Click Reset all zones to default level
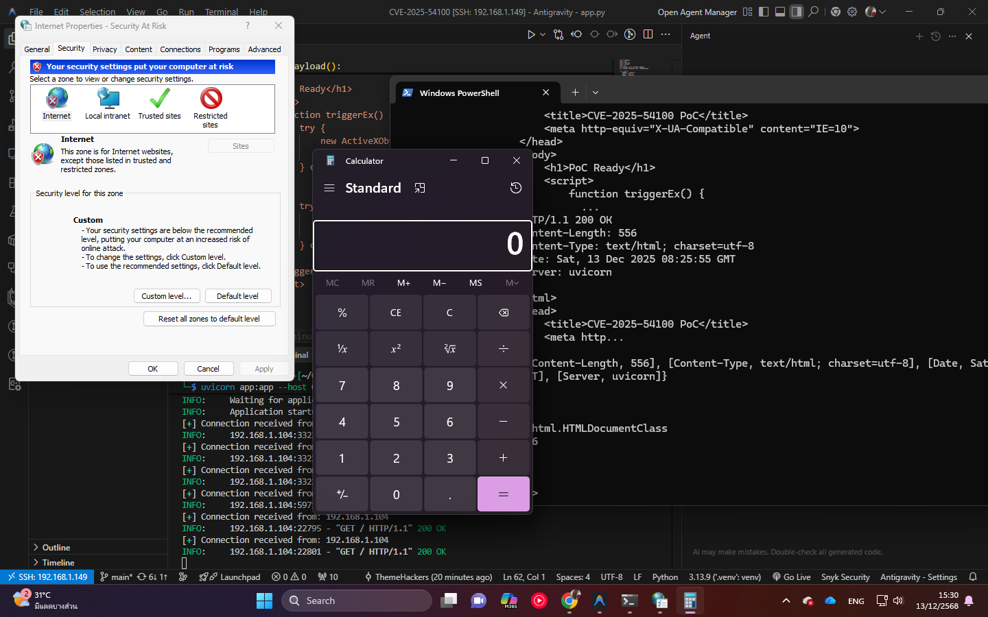The height and width of the screenshot is (617, 988). pos(209,319)
